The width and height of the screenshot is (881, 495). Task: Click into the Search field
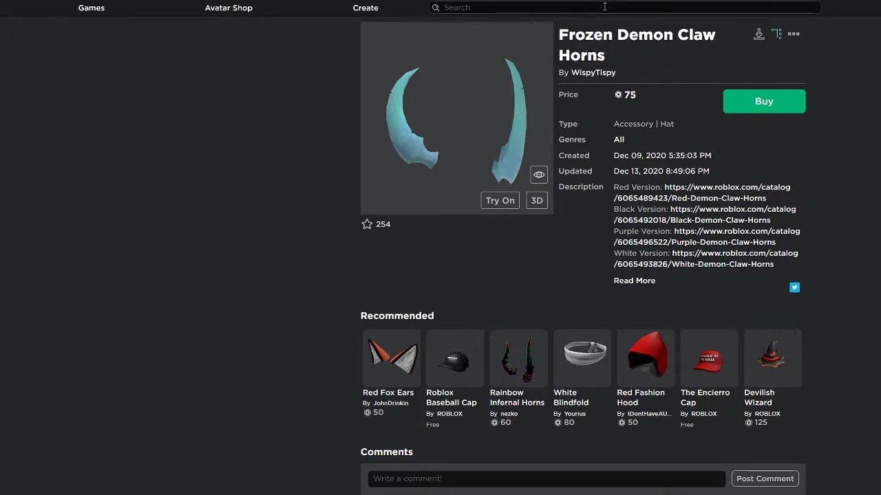624,8
